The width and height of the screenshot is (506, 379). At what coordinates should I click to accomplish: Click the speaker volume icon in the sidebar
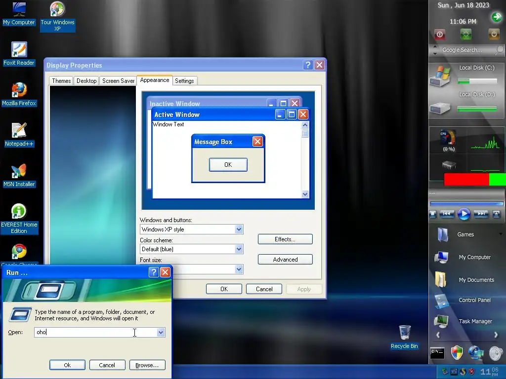coord(496,353)
